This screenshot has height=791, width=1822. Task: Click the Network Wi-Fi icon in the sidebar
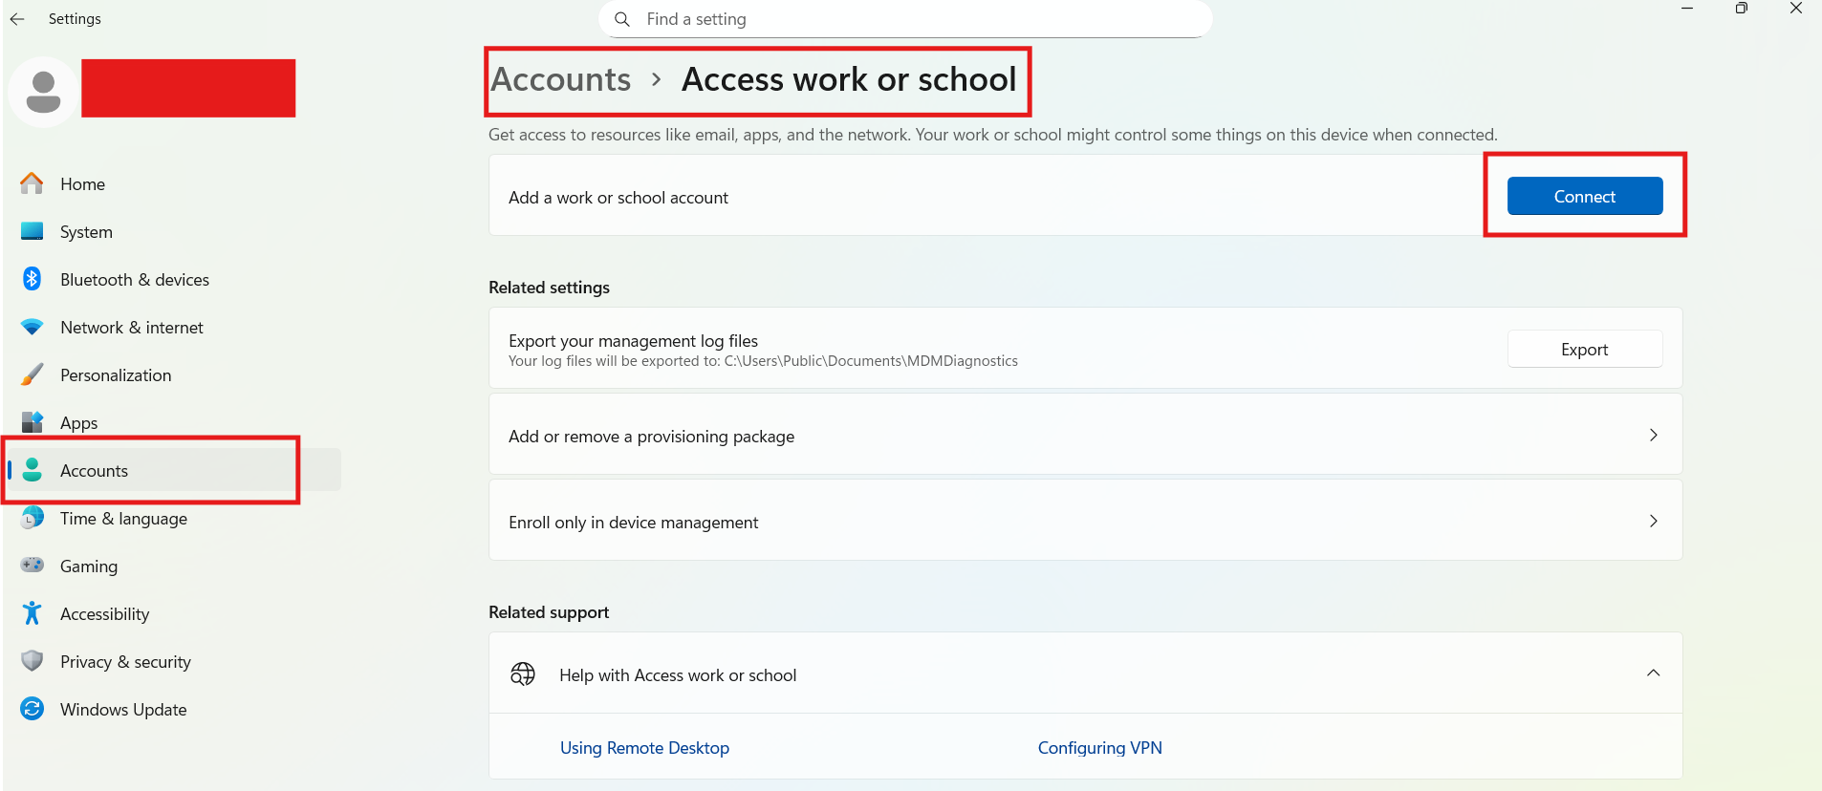click(33, 327)
